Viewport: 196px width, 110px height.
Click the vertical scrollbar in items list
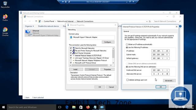click(113, 54)
